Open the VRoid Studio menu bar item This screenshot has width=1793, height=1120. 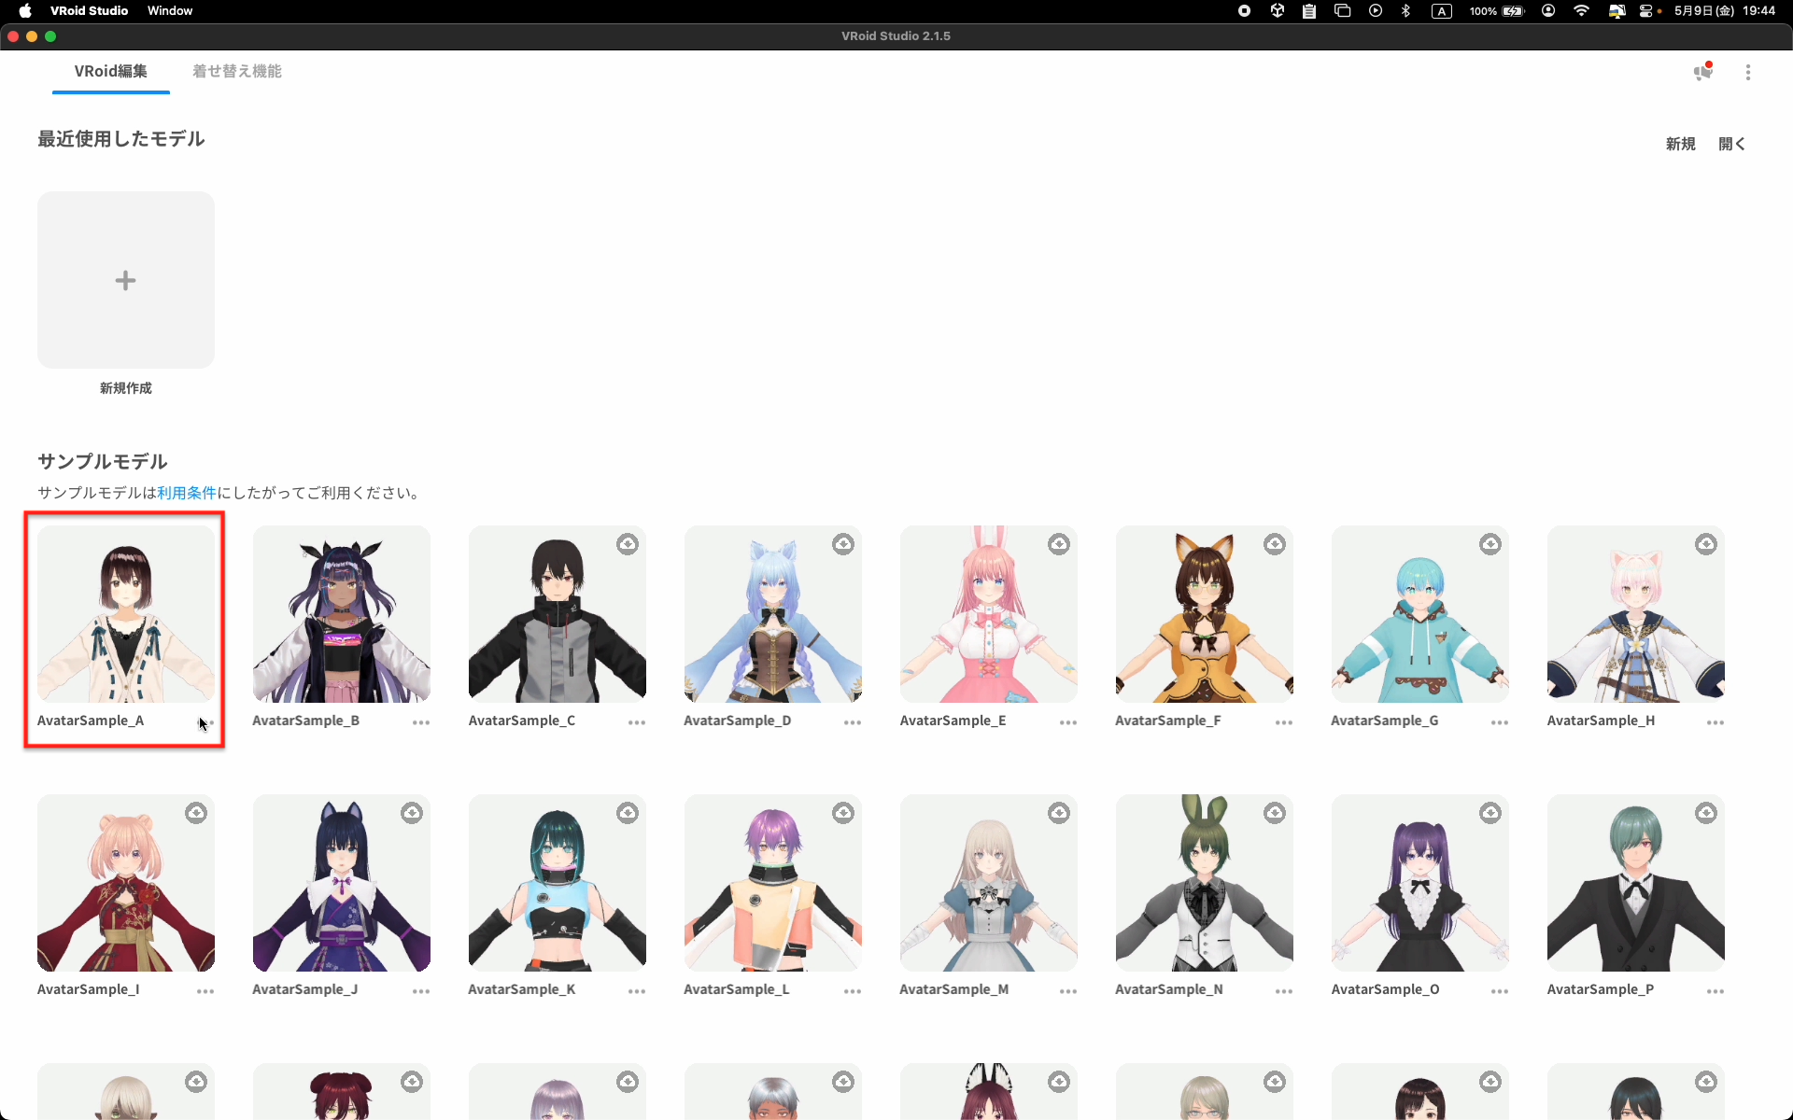89,10
